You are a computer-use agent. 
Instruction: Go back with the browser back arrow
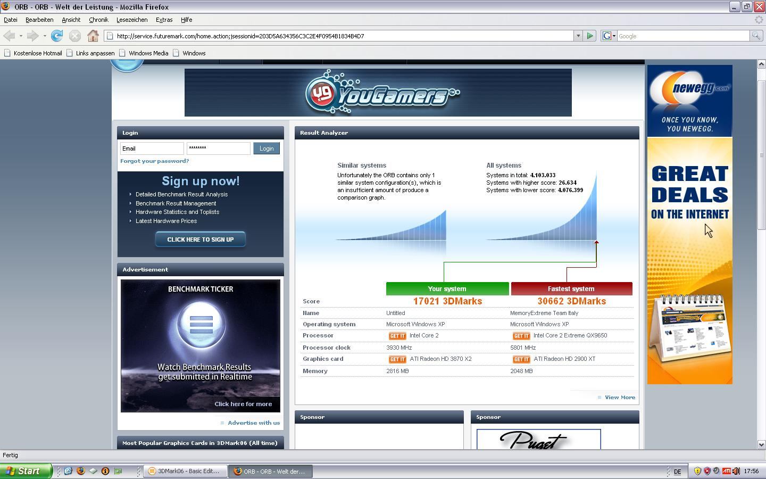9,36
